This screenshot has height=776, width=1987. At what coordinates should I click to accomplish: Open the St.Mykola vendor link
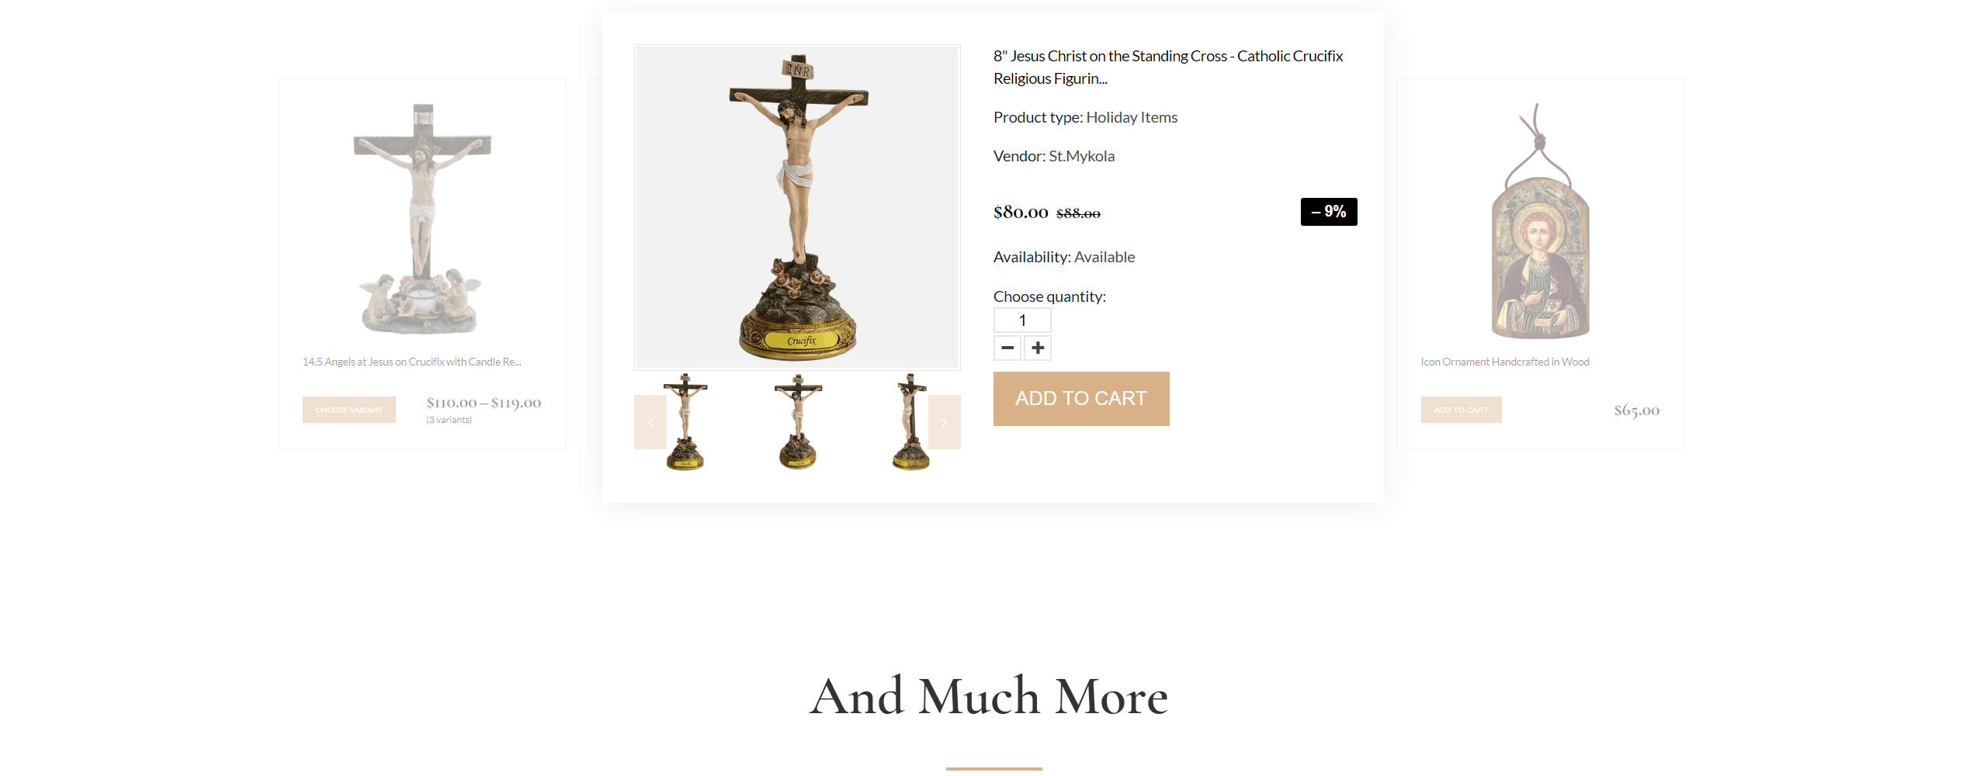(1081, 156)
